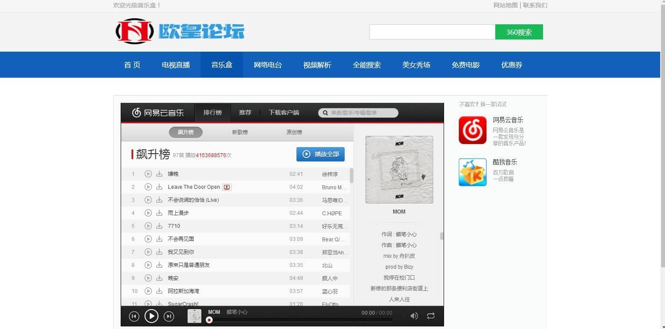This screenshot has height=329, width=665.
Task: Focus the site search input field
Action: click(x=432, y=32)
